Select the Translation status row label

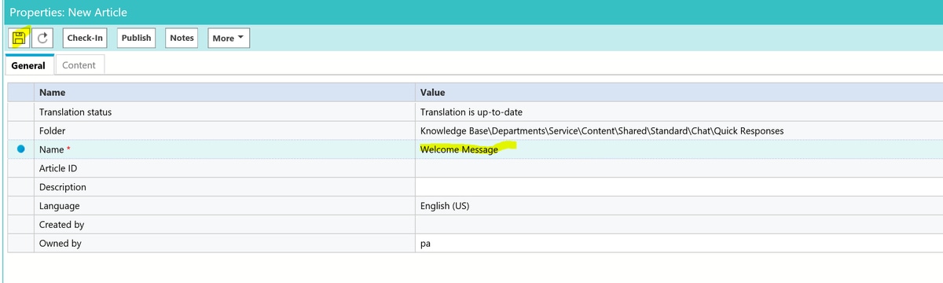pos(75,112)
